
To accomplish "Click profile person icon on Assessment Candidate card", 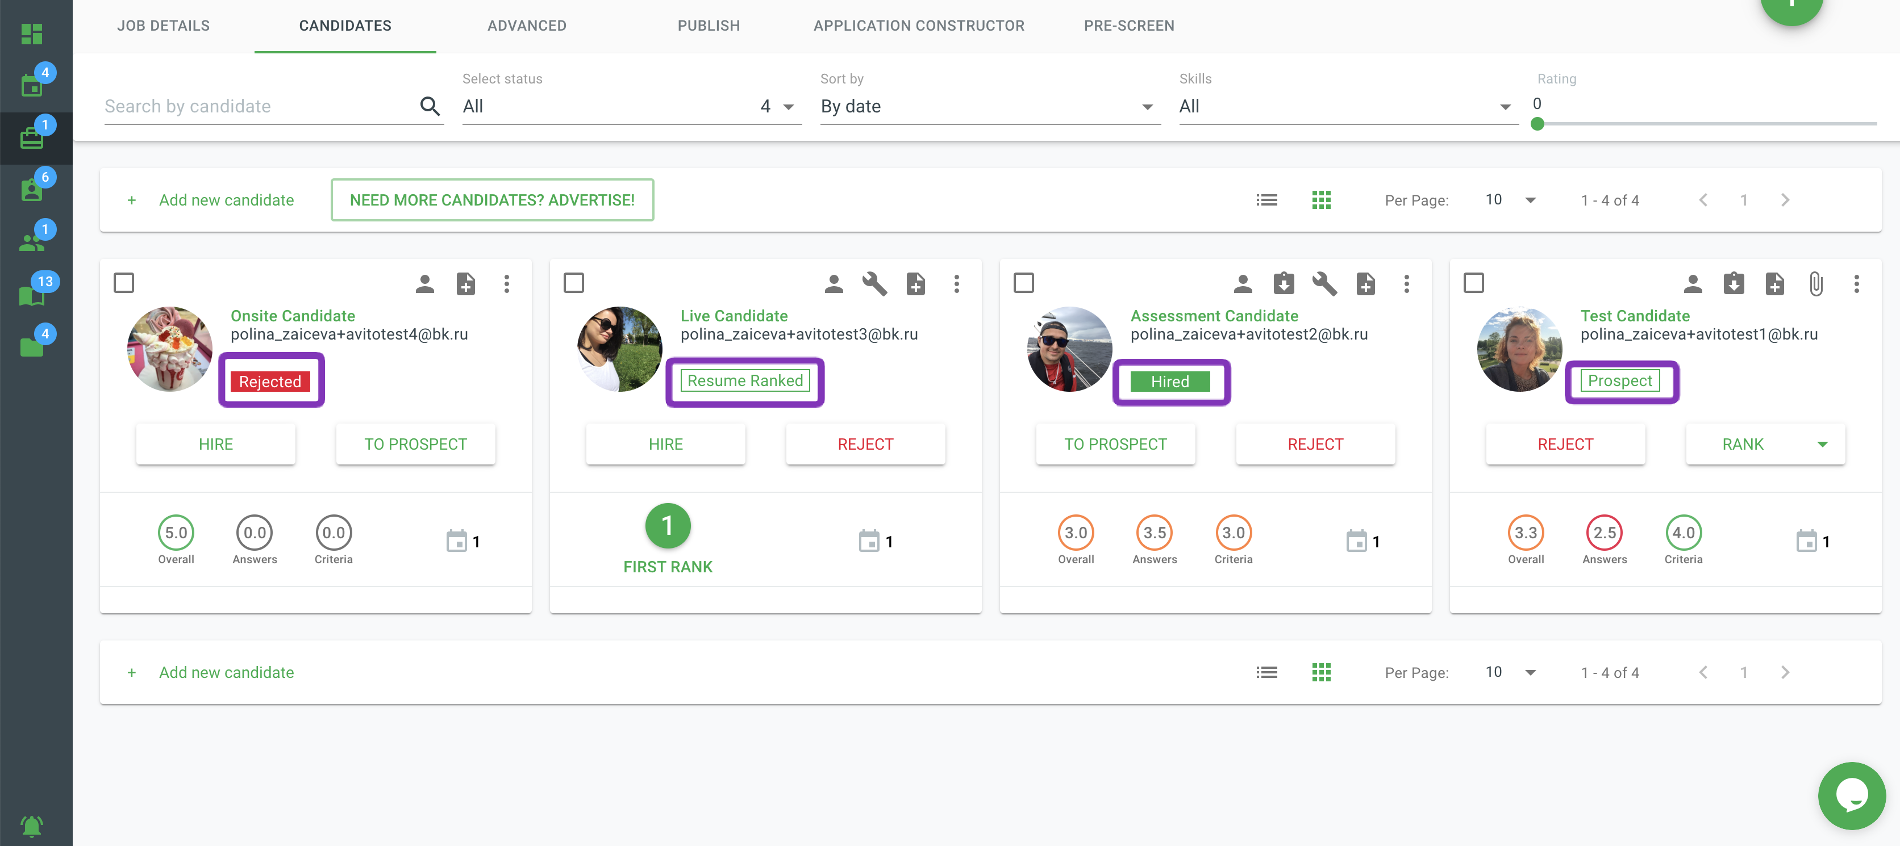I will click(1242, 284).
